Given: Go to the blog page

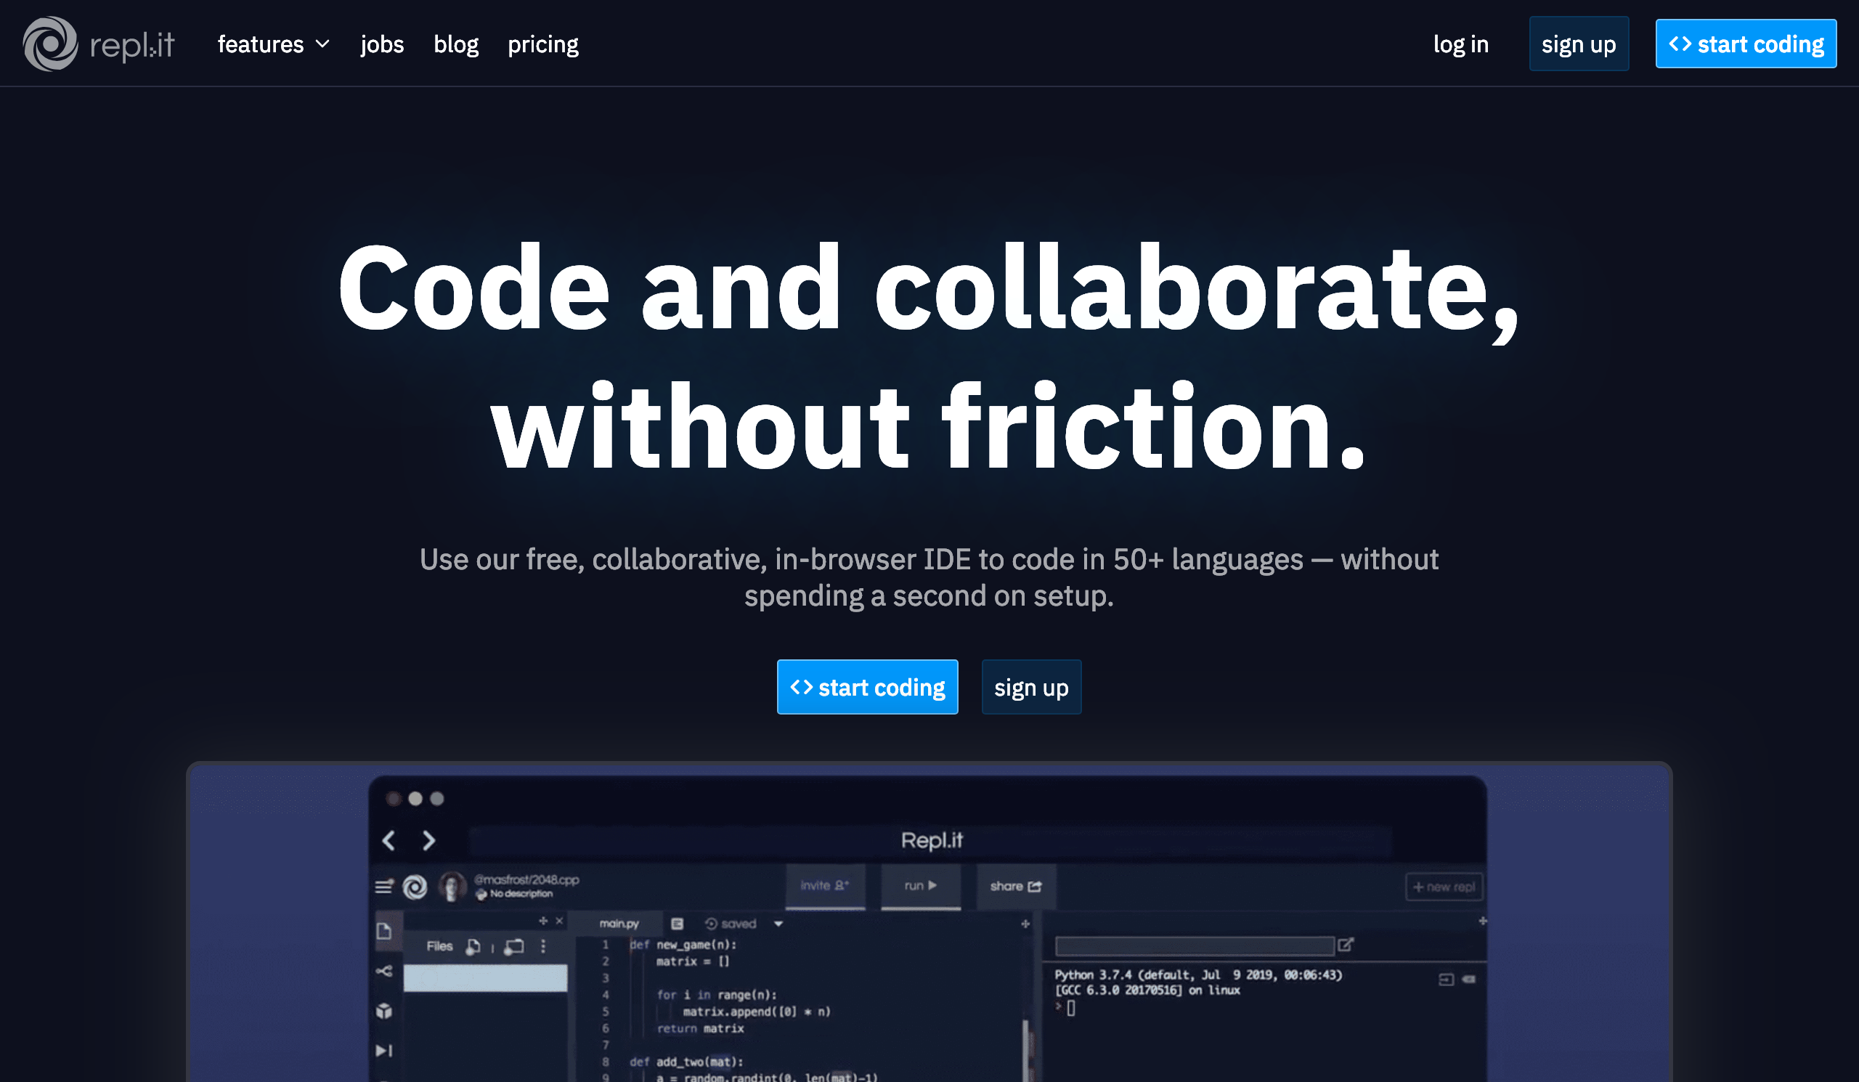Looking at the screenshot, I should click(x=456, y=44).
